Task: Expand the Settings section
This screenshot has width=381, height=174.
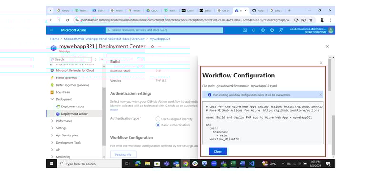Action: [x=52, y=128]
